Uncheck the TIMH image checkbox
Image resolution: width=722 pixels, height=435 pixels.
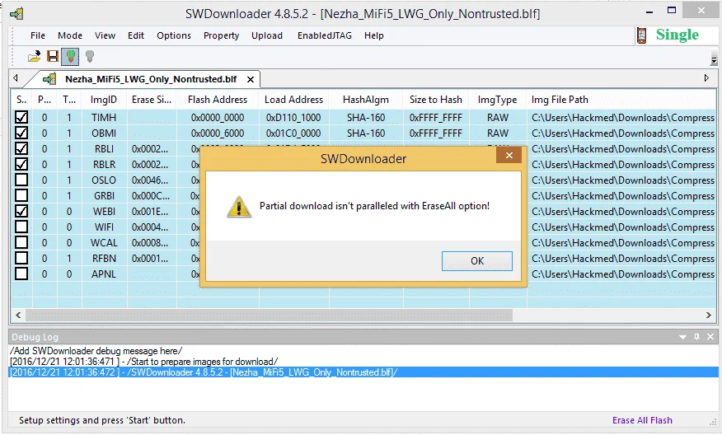click(x=21, y=117)
